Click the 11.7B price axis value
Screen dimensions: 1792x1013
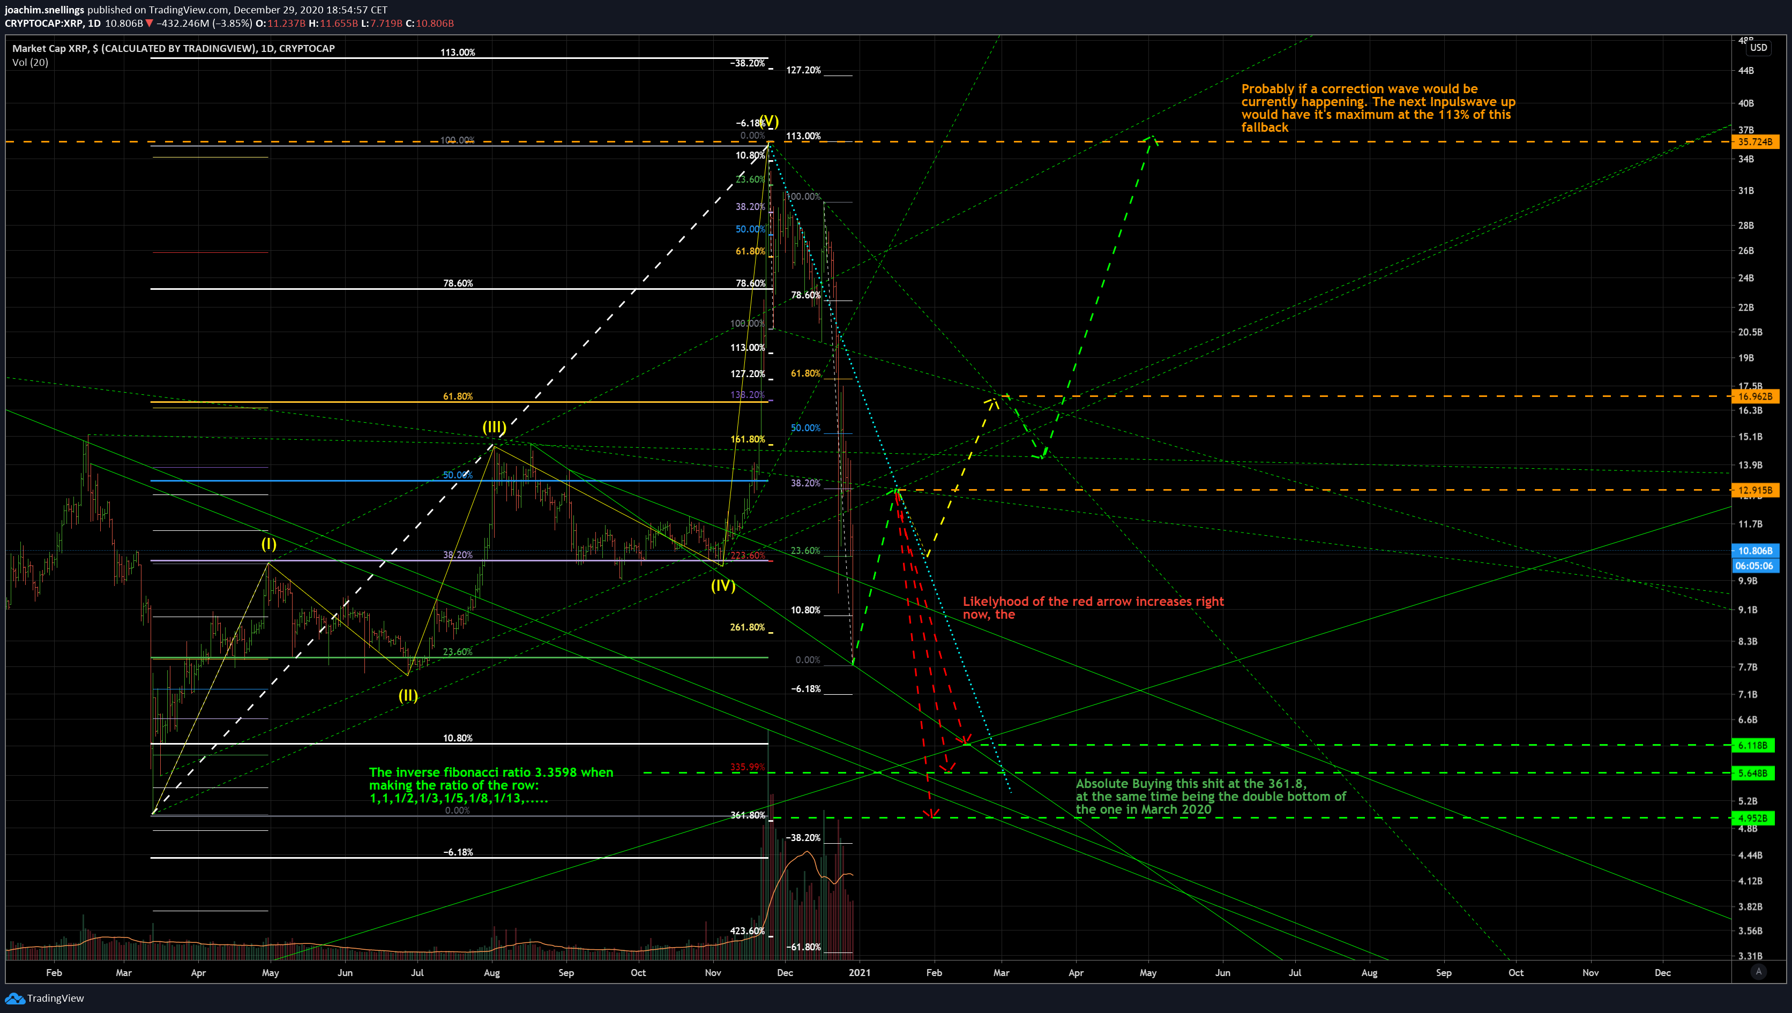point(1750,524)
